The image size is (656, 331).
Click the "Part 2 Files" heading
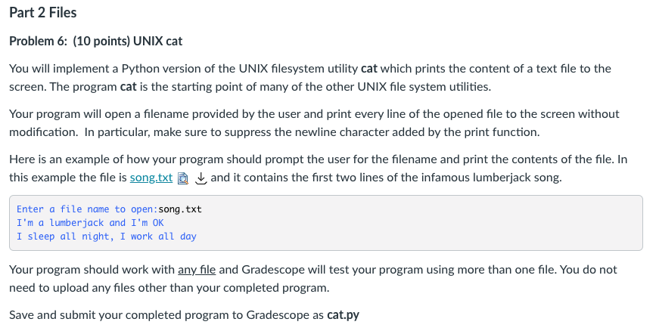tap(42, 13)
